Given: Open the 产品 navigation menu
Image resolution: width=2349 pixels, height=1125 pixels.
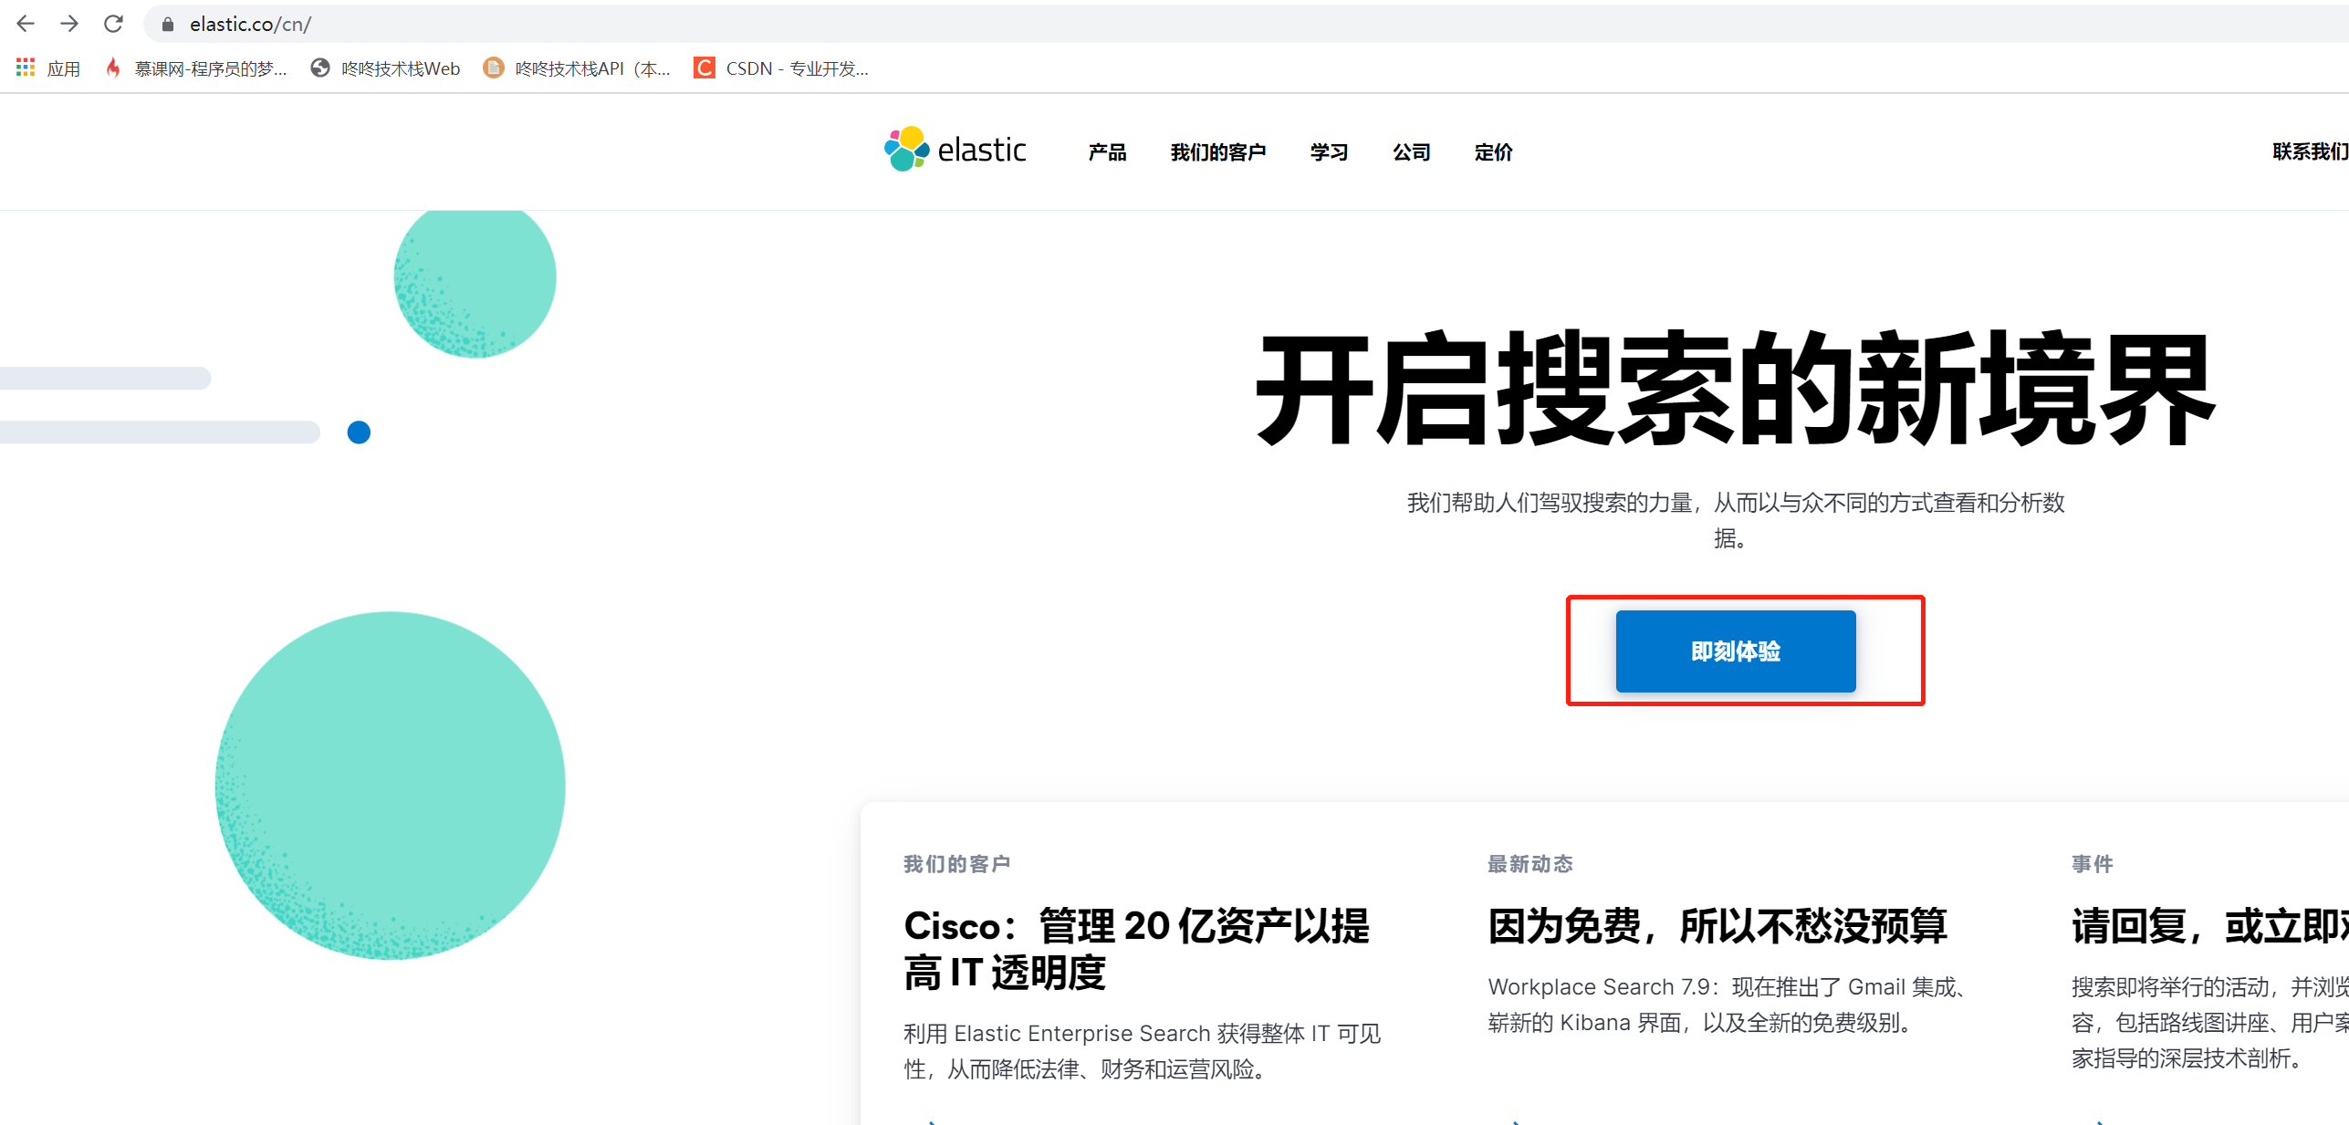Looking at the screenshot, I should (x=1106, y=152).
